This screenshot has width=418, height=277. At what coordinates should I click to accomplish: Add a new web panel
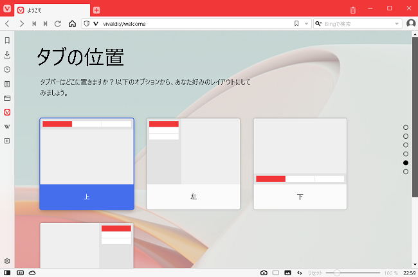pos(7,141)
